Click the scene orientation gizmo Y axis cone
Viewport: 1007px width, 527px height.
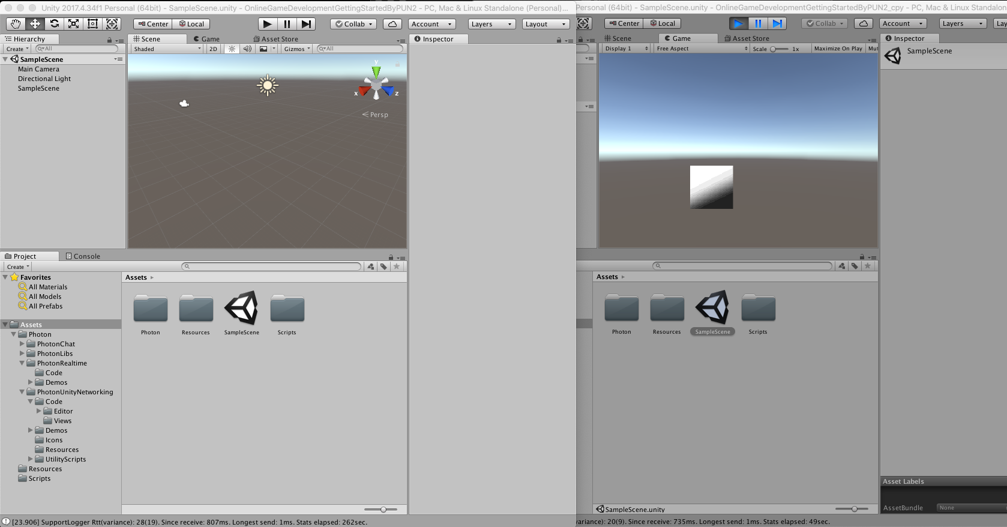pyautogui.click(x=376, y=71)
